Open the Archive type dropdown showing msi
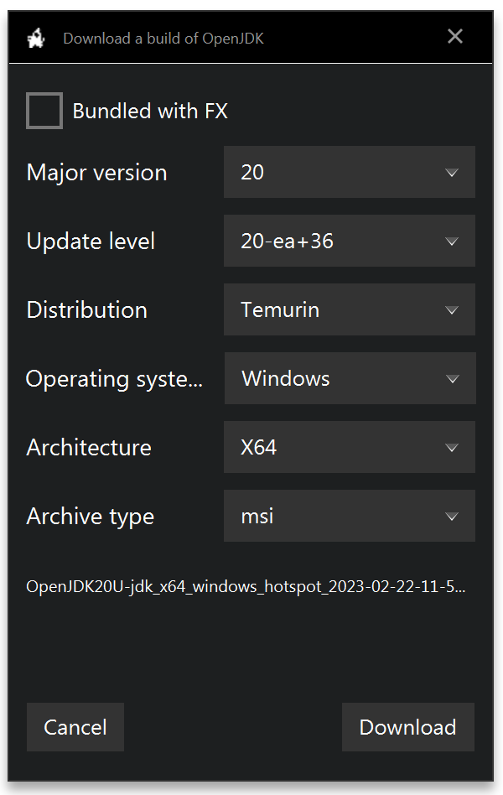Viewport: 503px width, 795px height. tap(350, 516)
